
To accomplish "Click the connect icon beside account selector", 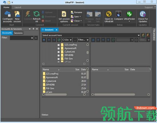I will (x=143, y=35).
